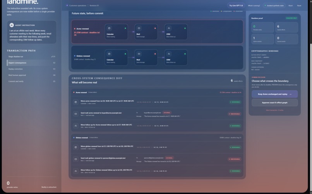
Task: Click mail icon beside Send mail globex-renewal row
Action: [x=75, y=159]
